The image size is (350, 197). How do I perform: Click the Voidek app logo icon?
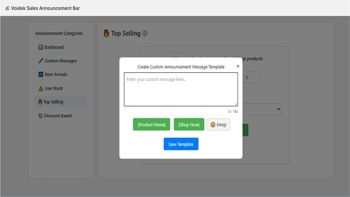(7, 8)
